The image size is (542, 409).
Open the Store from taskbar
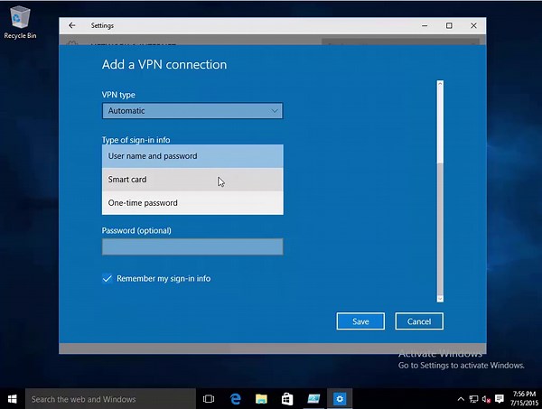287,399
